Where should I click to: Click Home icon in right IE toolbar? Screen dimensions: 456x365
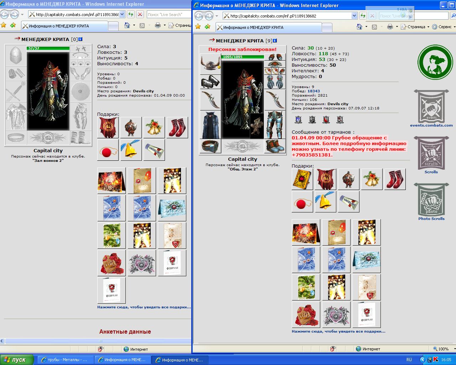(359, 27)
